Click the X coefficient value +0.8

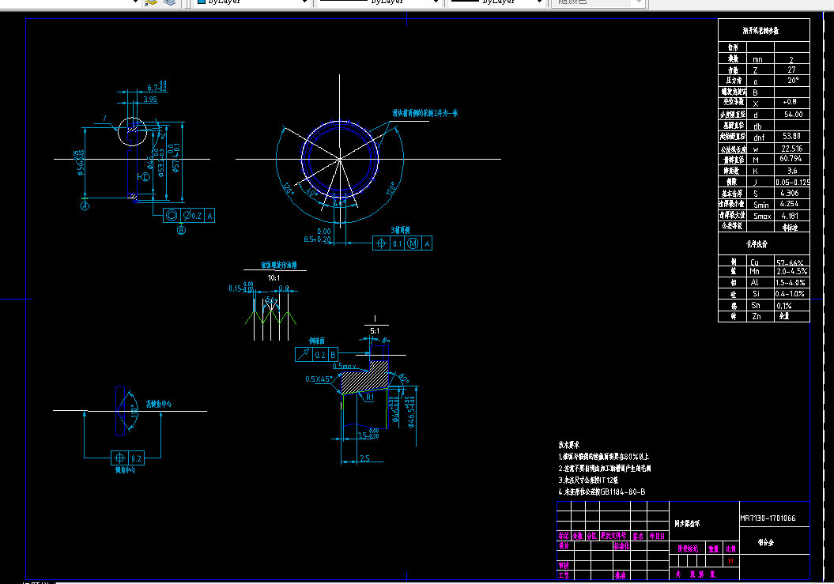(789, 102)
